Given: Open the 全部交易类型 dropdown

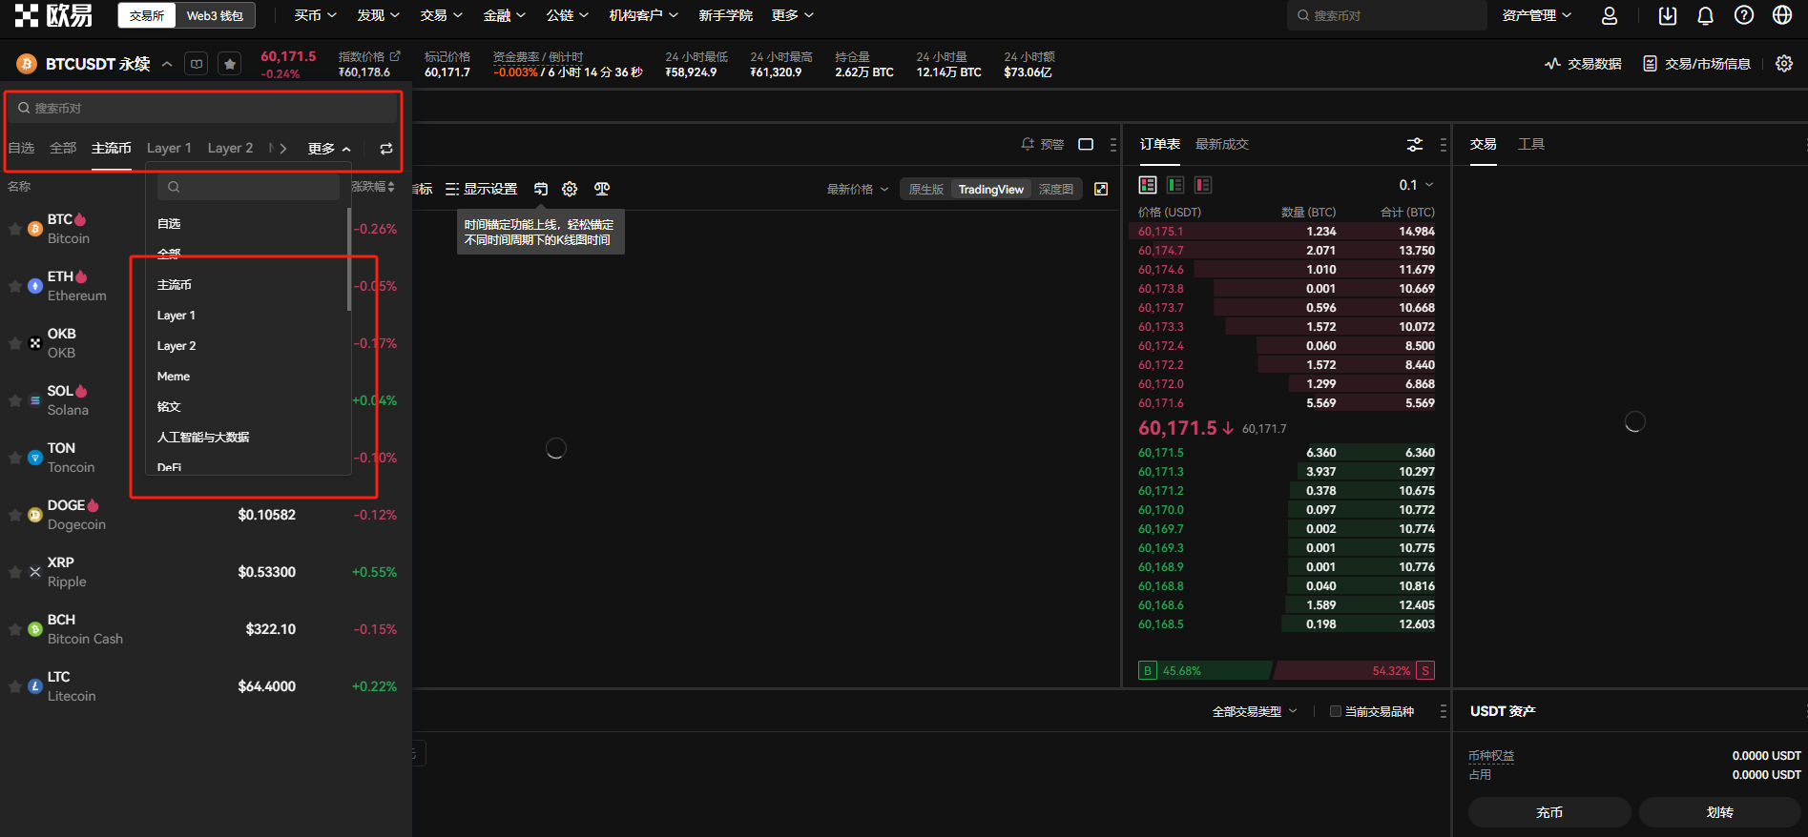Looking at the screenshot, I should point(1255,711).
